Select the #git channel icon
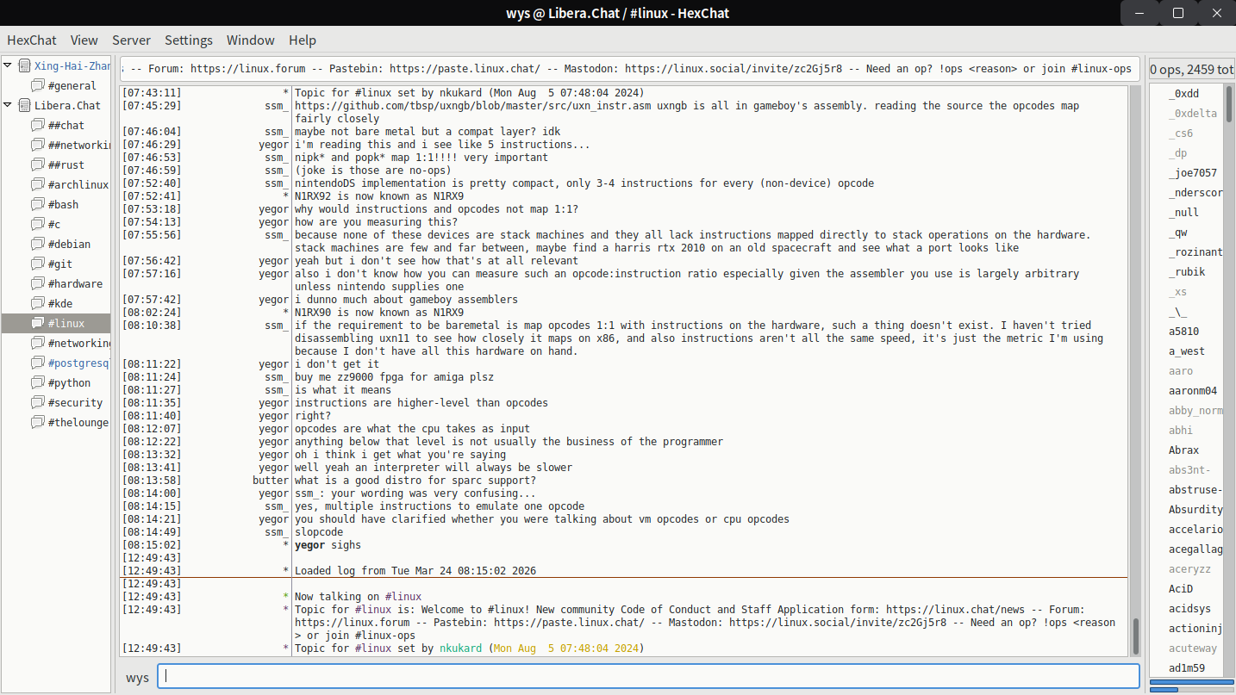 (x=38, y=264)
